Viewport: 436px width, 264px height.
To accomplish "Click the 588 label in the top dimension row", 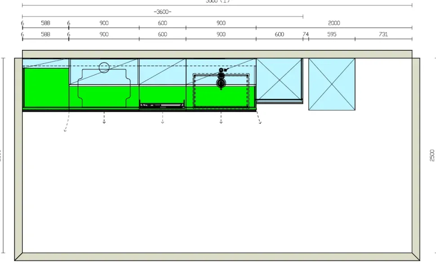I will tap(46, 23).
